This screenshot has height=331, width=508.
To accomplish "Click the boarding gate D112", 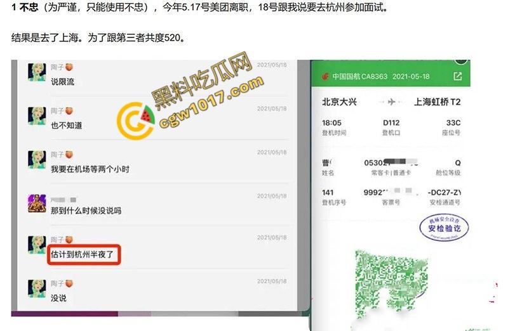I will pyautogui.click(x=391, y=122).
